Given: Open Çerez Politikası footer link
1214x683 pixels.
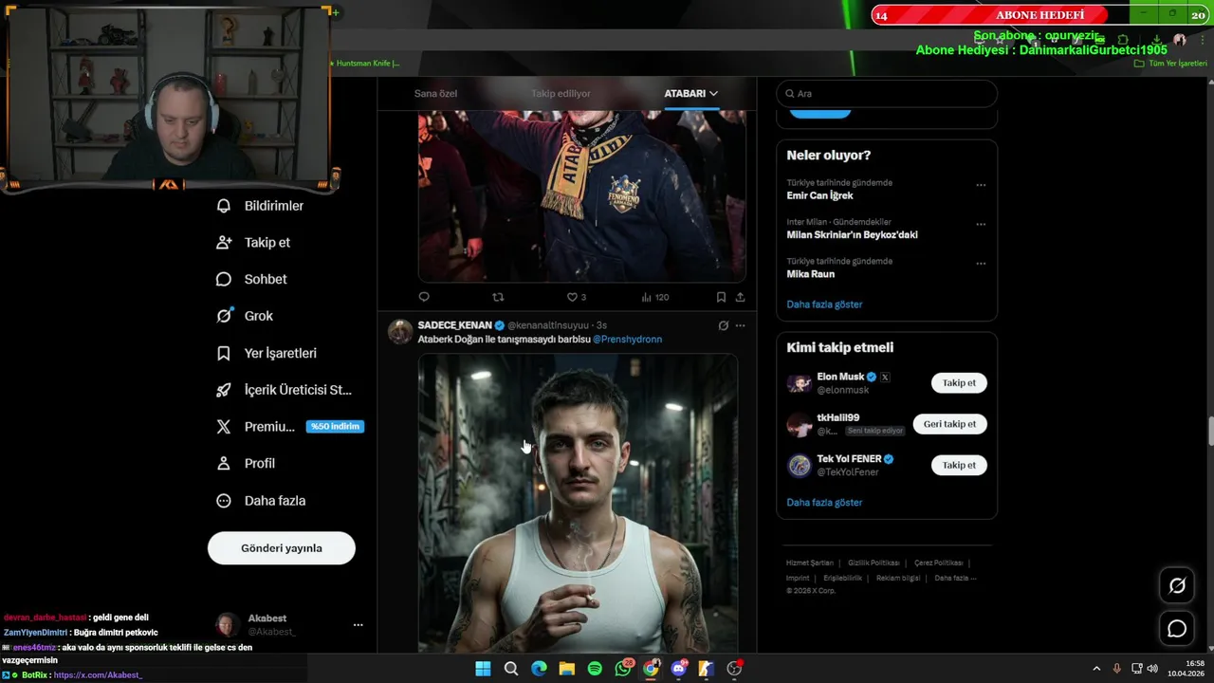Looking at the screenshot, I should click(939, 563).
